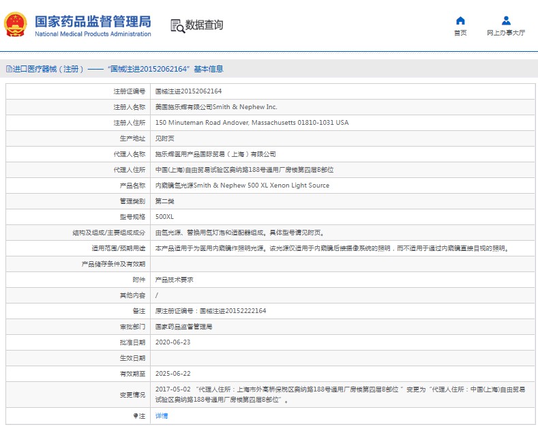This screenshot has height=429, width=538.
Task: Select approval date 2020-06-23
Action: (173, 342)
